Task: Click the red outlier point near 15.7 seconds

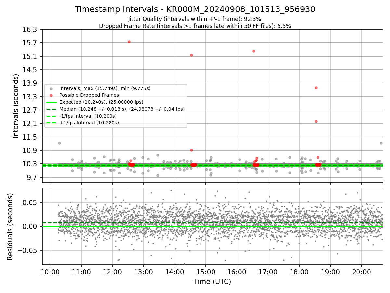Action: (x=129, y=42)
